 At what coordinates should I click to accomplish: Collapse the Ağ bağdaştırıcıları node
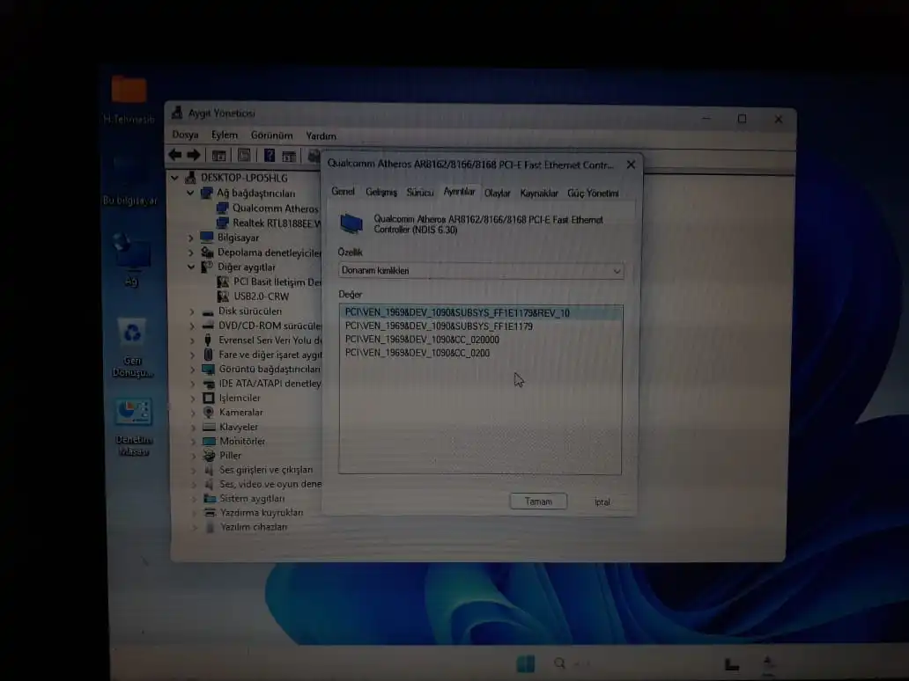(x=190, y=193)
